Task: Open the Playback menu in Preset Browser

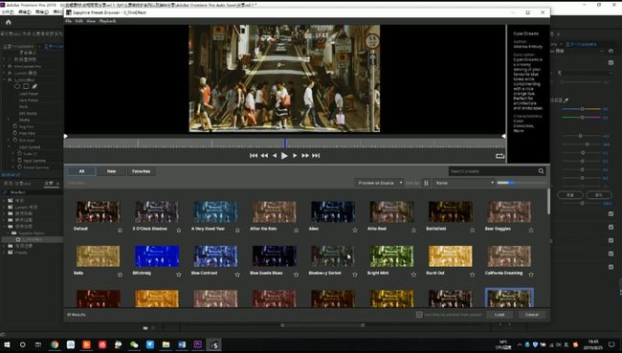Action: (107, 21)
